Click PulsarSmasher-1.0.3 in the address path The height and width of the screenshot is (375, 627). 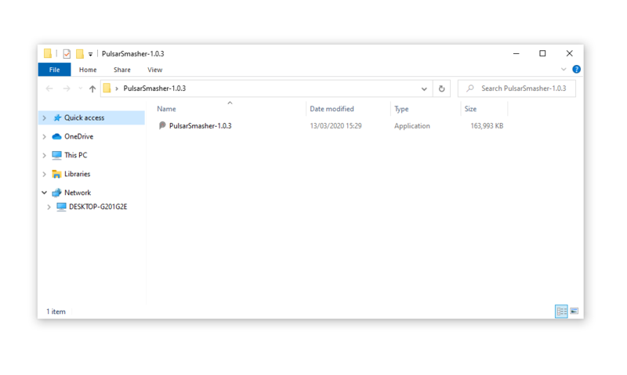(x=154, y=88)
